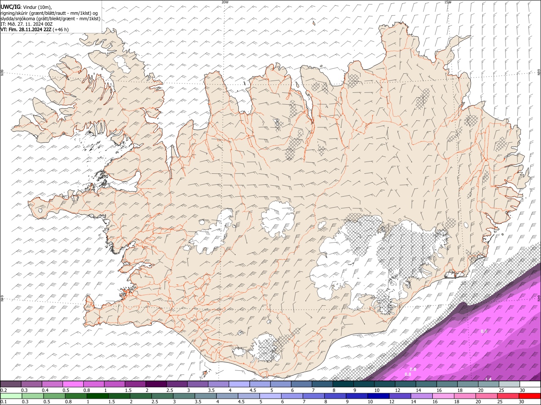Select the light pink 16 swatch in lower legend

[443, 396]
